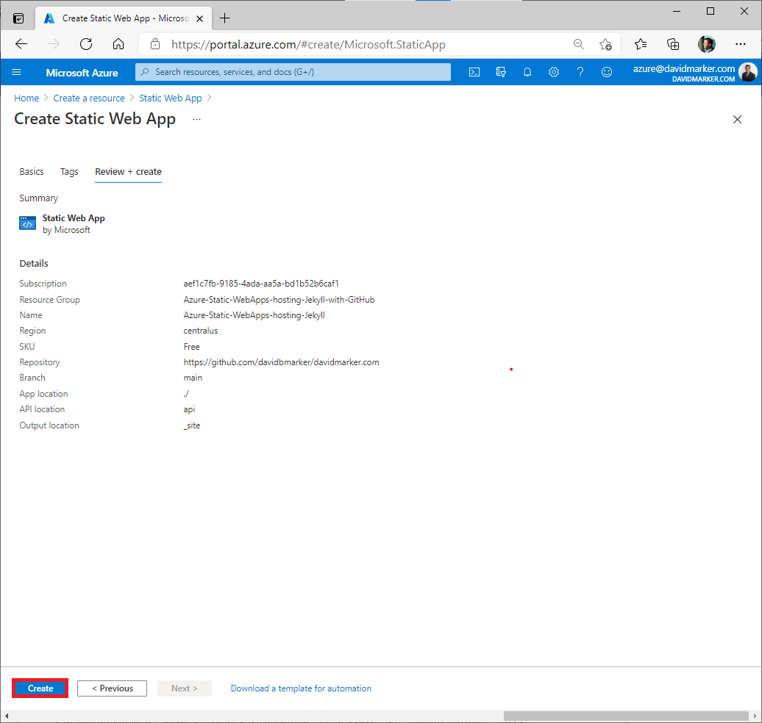Add this page to favorites
The height and width of the screenshot is (723, 762).
[x=605, y=44]
